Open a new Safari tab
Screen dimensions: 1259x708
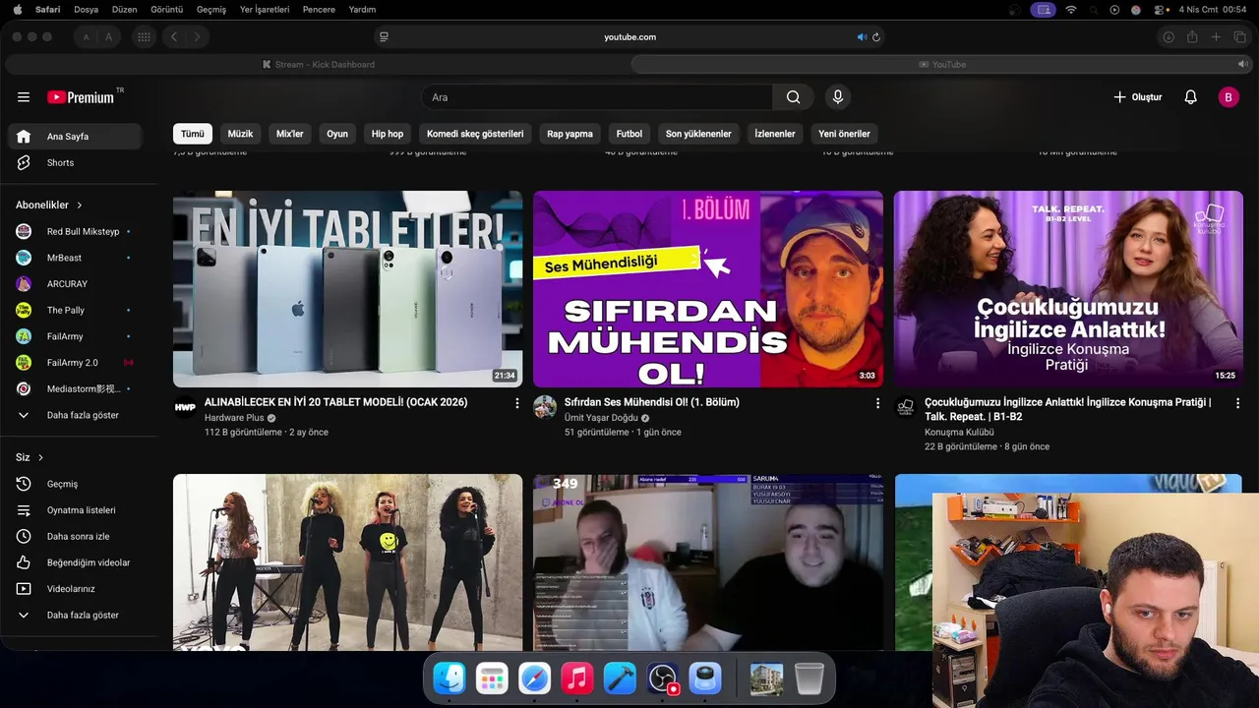[1216, 37]
